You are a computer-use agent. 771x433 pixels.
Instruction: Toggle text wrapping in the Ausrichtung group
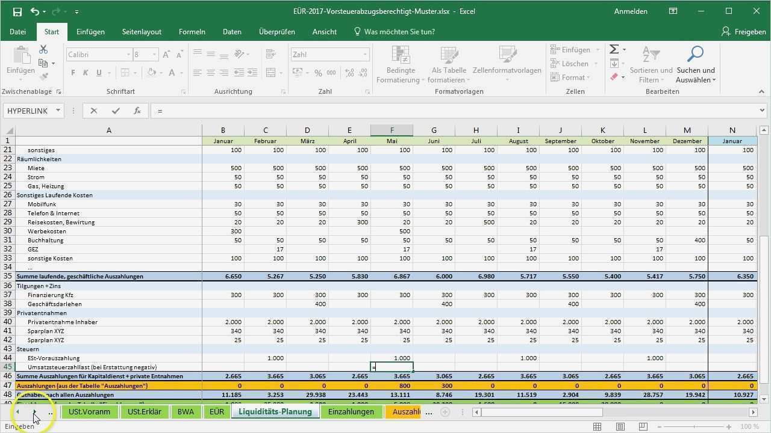[x=270, y=54]
